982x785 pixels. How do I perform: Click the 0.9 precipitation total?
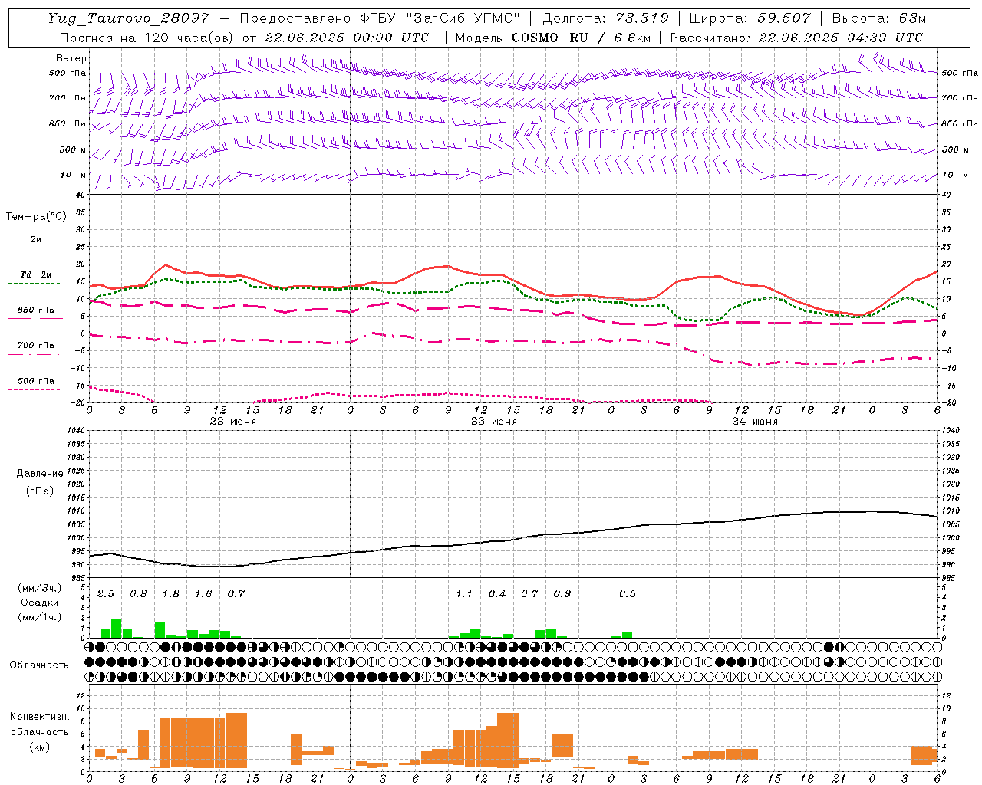click(x=562, y=593)
